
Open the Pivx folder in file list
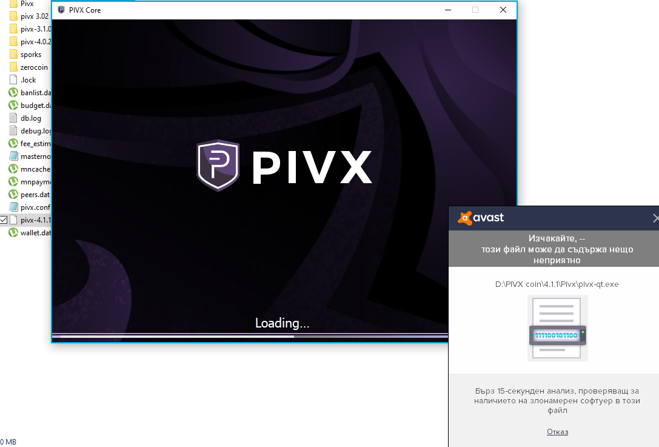tap(27, 4)
